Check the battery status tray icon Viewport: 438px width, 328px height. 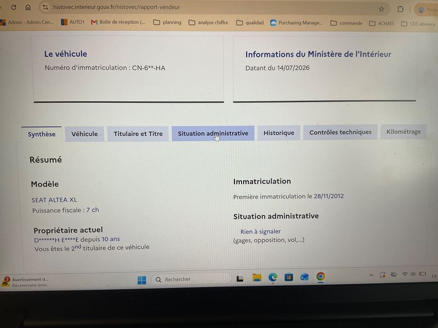pos(422,274)
